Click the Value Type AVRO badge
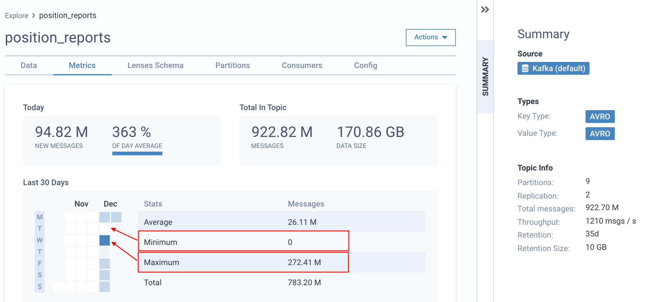This screenshot has width=649, height=302. [600, 134]
